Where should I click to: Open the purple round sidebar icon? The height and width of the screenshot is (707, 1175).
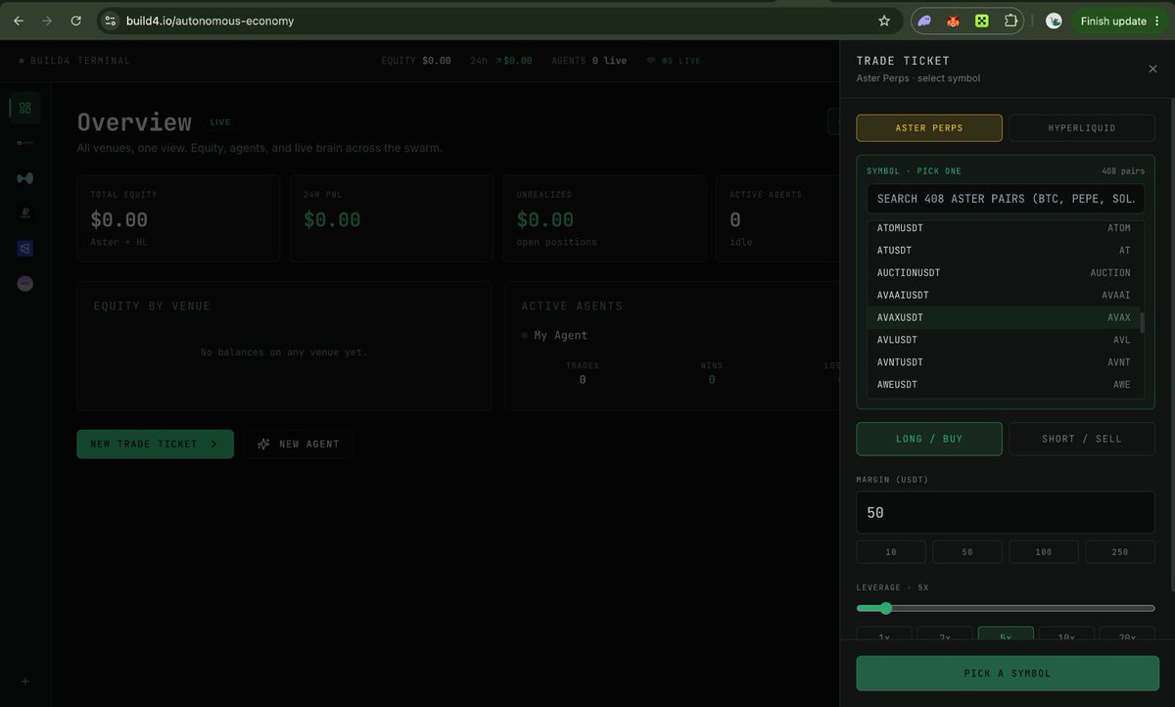[24, 283]
